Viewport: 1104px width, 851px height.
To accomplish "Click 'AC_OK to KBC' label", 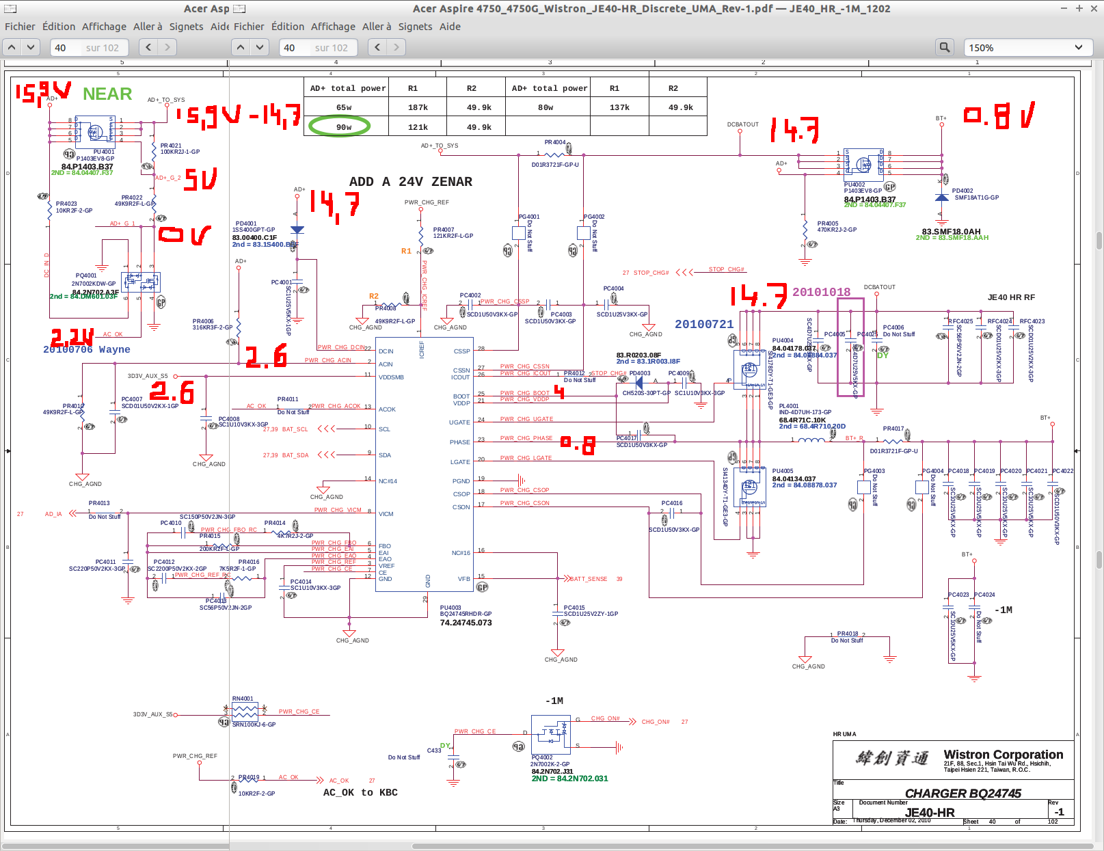I will [x=360, y=793].
